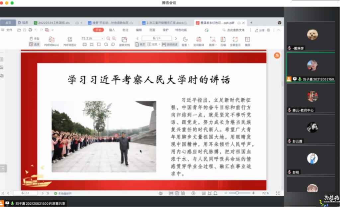Jump to first page in status bar

(x=3, y=193)
